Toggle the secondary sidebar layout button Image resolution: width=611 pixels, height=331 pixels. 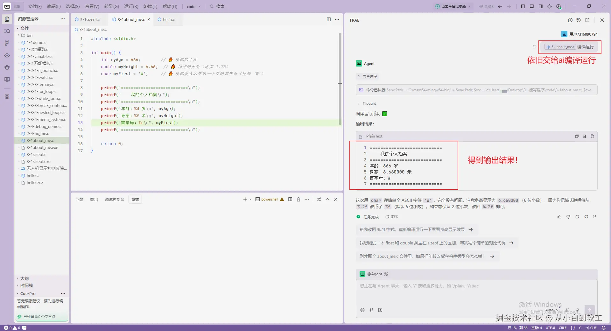(540, 6)
